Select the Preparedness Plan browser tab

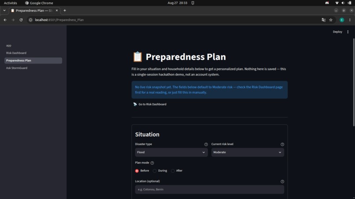point(34,11)
